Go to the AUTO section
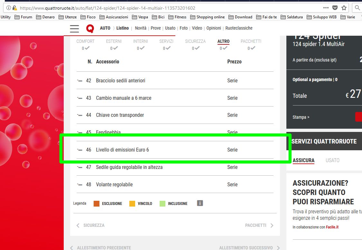Screen dimensions: 362x250 click(x=105, y=28)
